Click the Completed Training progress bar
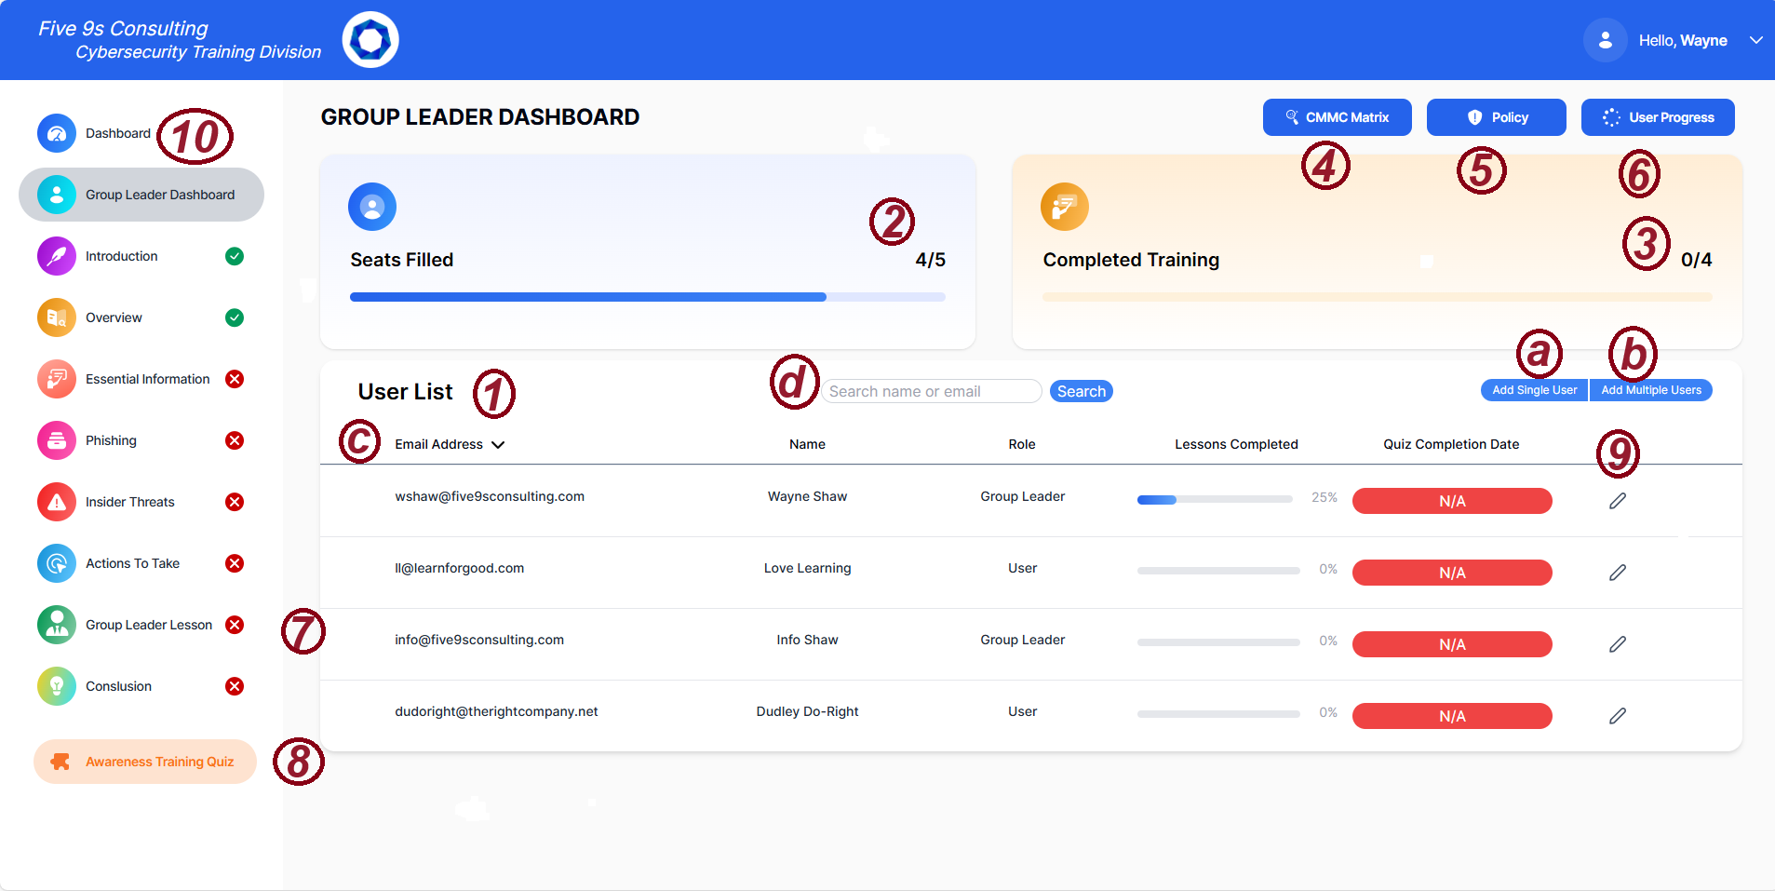Viewport: 1775px width, 891px height. click(x=1378, y=297)
